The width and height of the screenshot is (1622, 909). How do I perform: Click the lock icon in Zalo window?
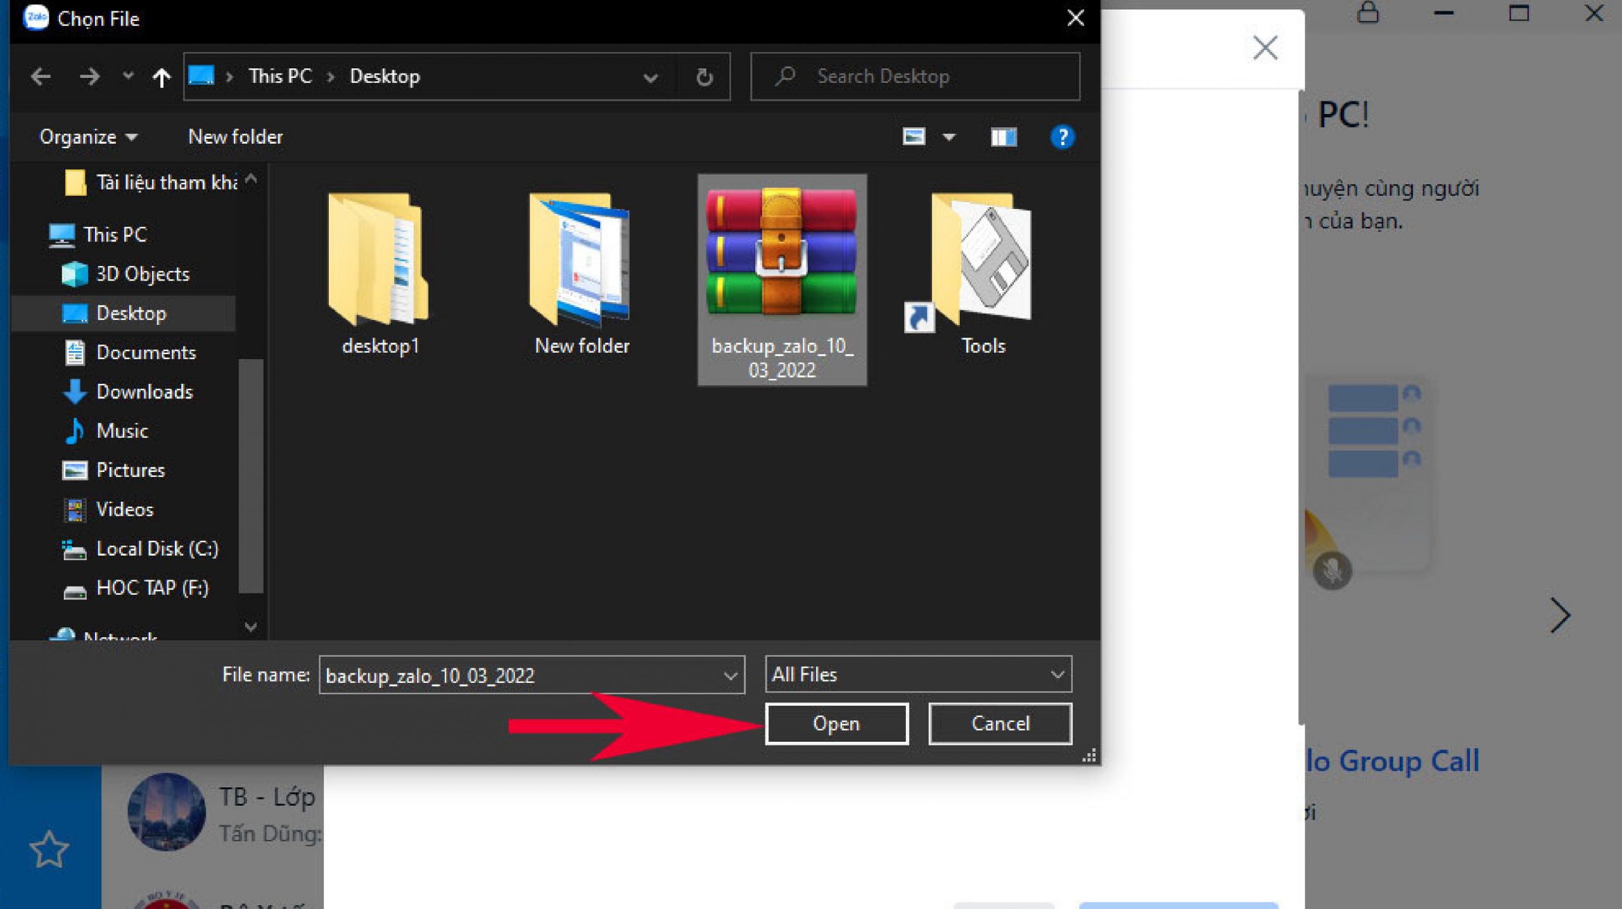click(x=1368, y=12)
